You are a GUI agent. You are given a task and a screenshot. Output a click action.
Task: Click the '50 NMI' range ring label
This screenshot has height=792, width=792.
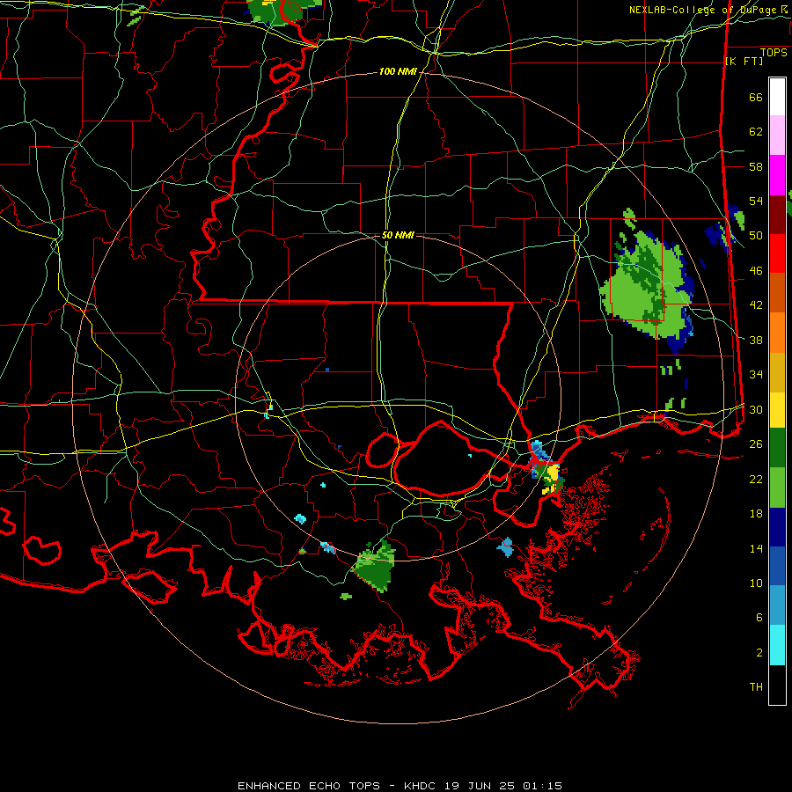point(398,235)
